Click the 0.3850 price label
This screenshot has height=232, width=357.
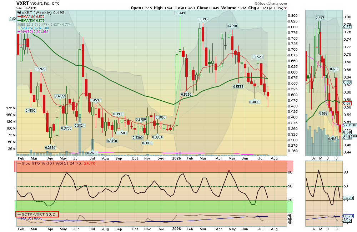tap(161, 117)
